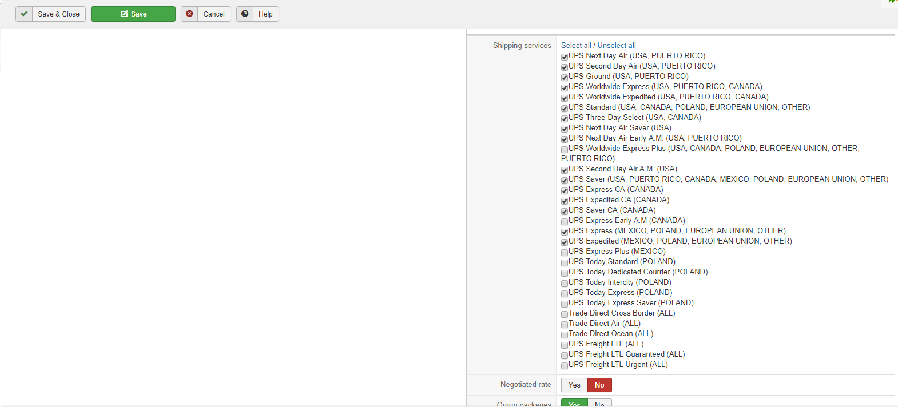Enable UPS Freight LTL Guaranteed checkbox
Screen dimensions: 898x407
pyautogui.click(x=565, y=355)
